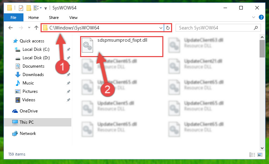Expand the address bar history dropdown
The width and height of the screenshot is (269, 164).
161,28
